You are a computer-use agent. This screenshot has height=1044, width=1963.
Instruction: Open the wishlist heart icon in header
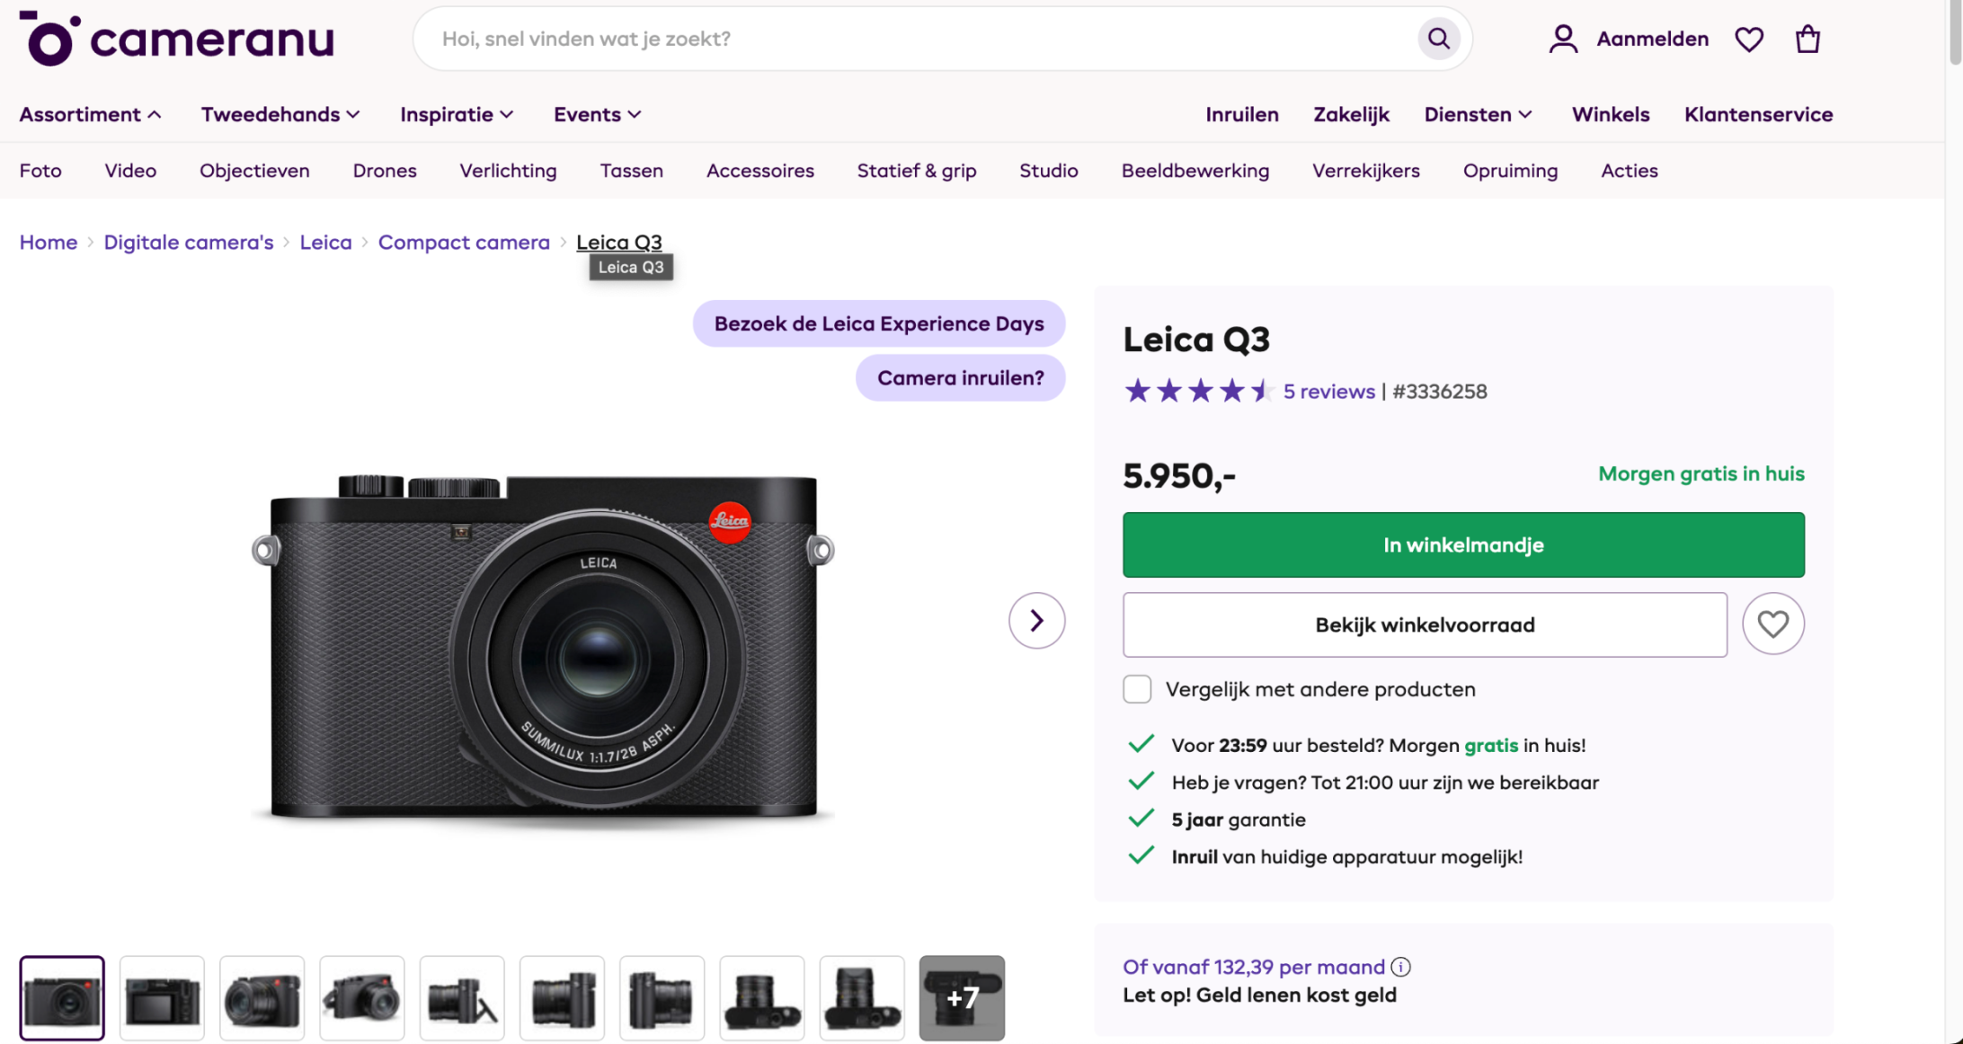pos(1748,40)
